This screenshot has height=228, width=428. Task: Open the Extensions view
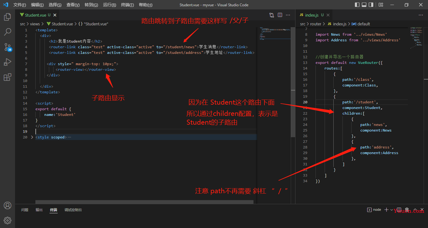(x=8, y=77)
